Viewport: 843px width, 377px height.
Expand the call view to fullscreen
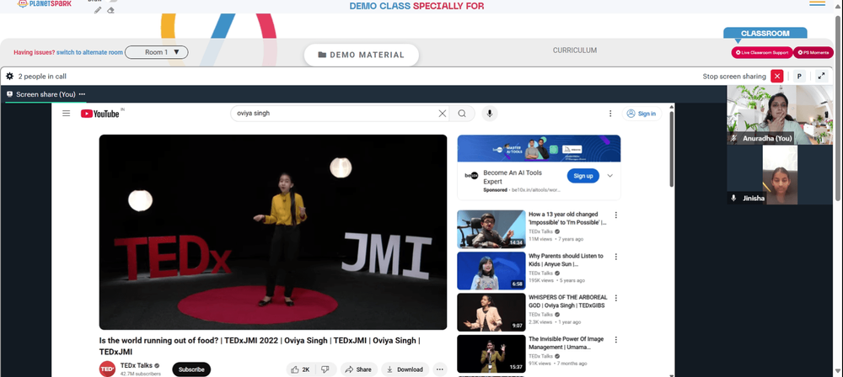point(821,77)
